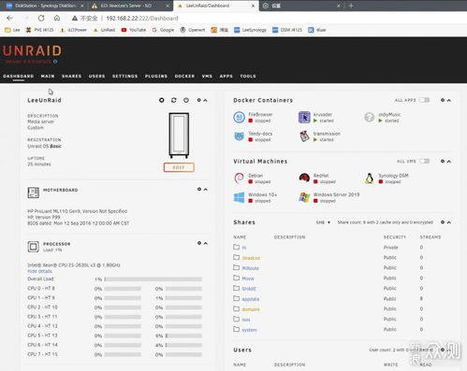Viewport: 467px width, 371px height.
Task: Open the Movie share link
Action: 248,278
